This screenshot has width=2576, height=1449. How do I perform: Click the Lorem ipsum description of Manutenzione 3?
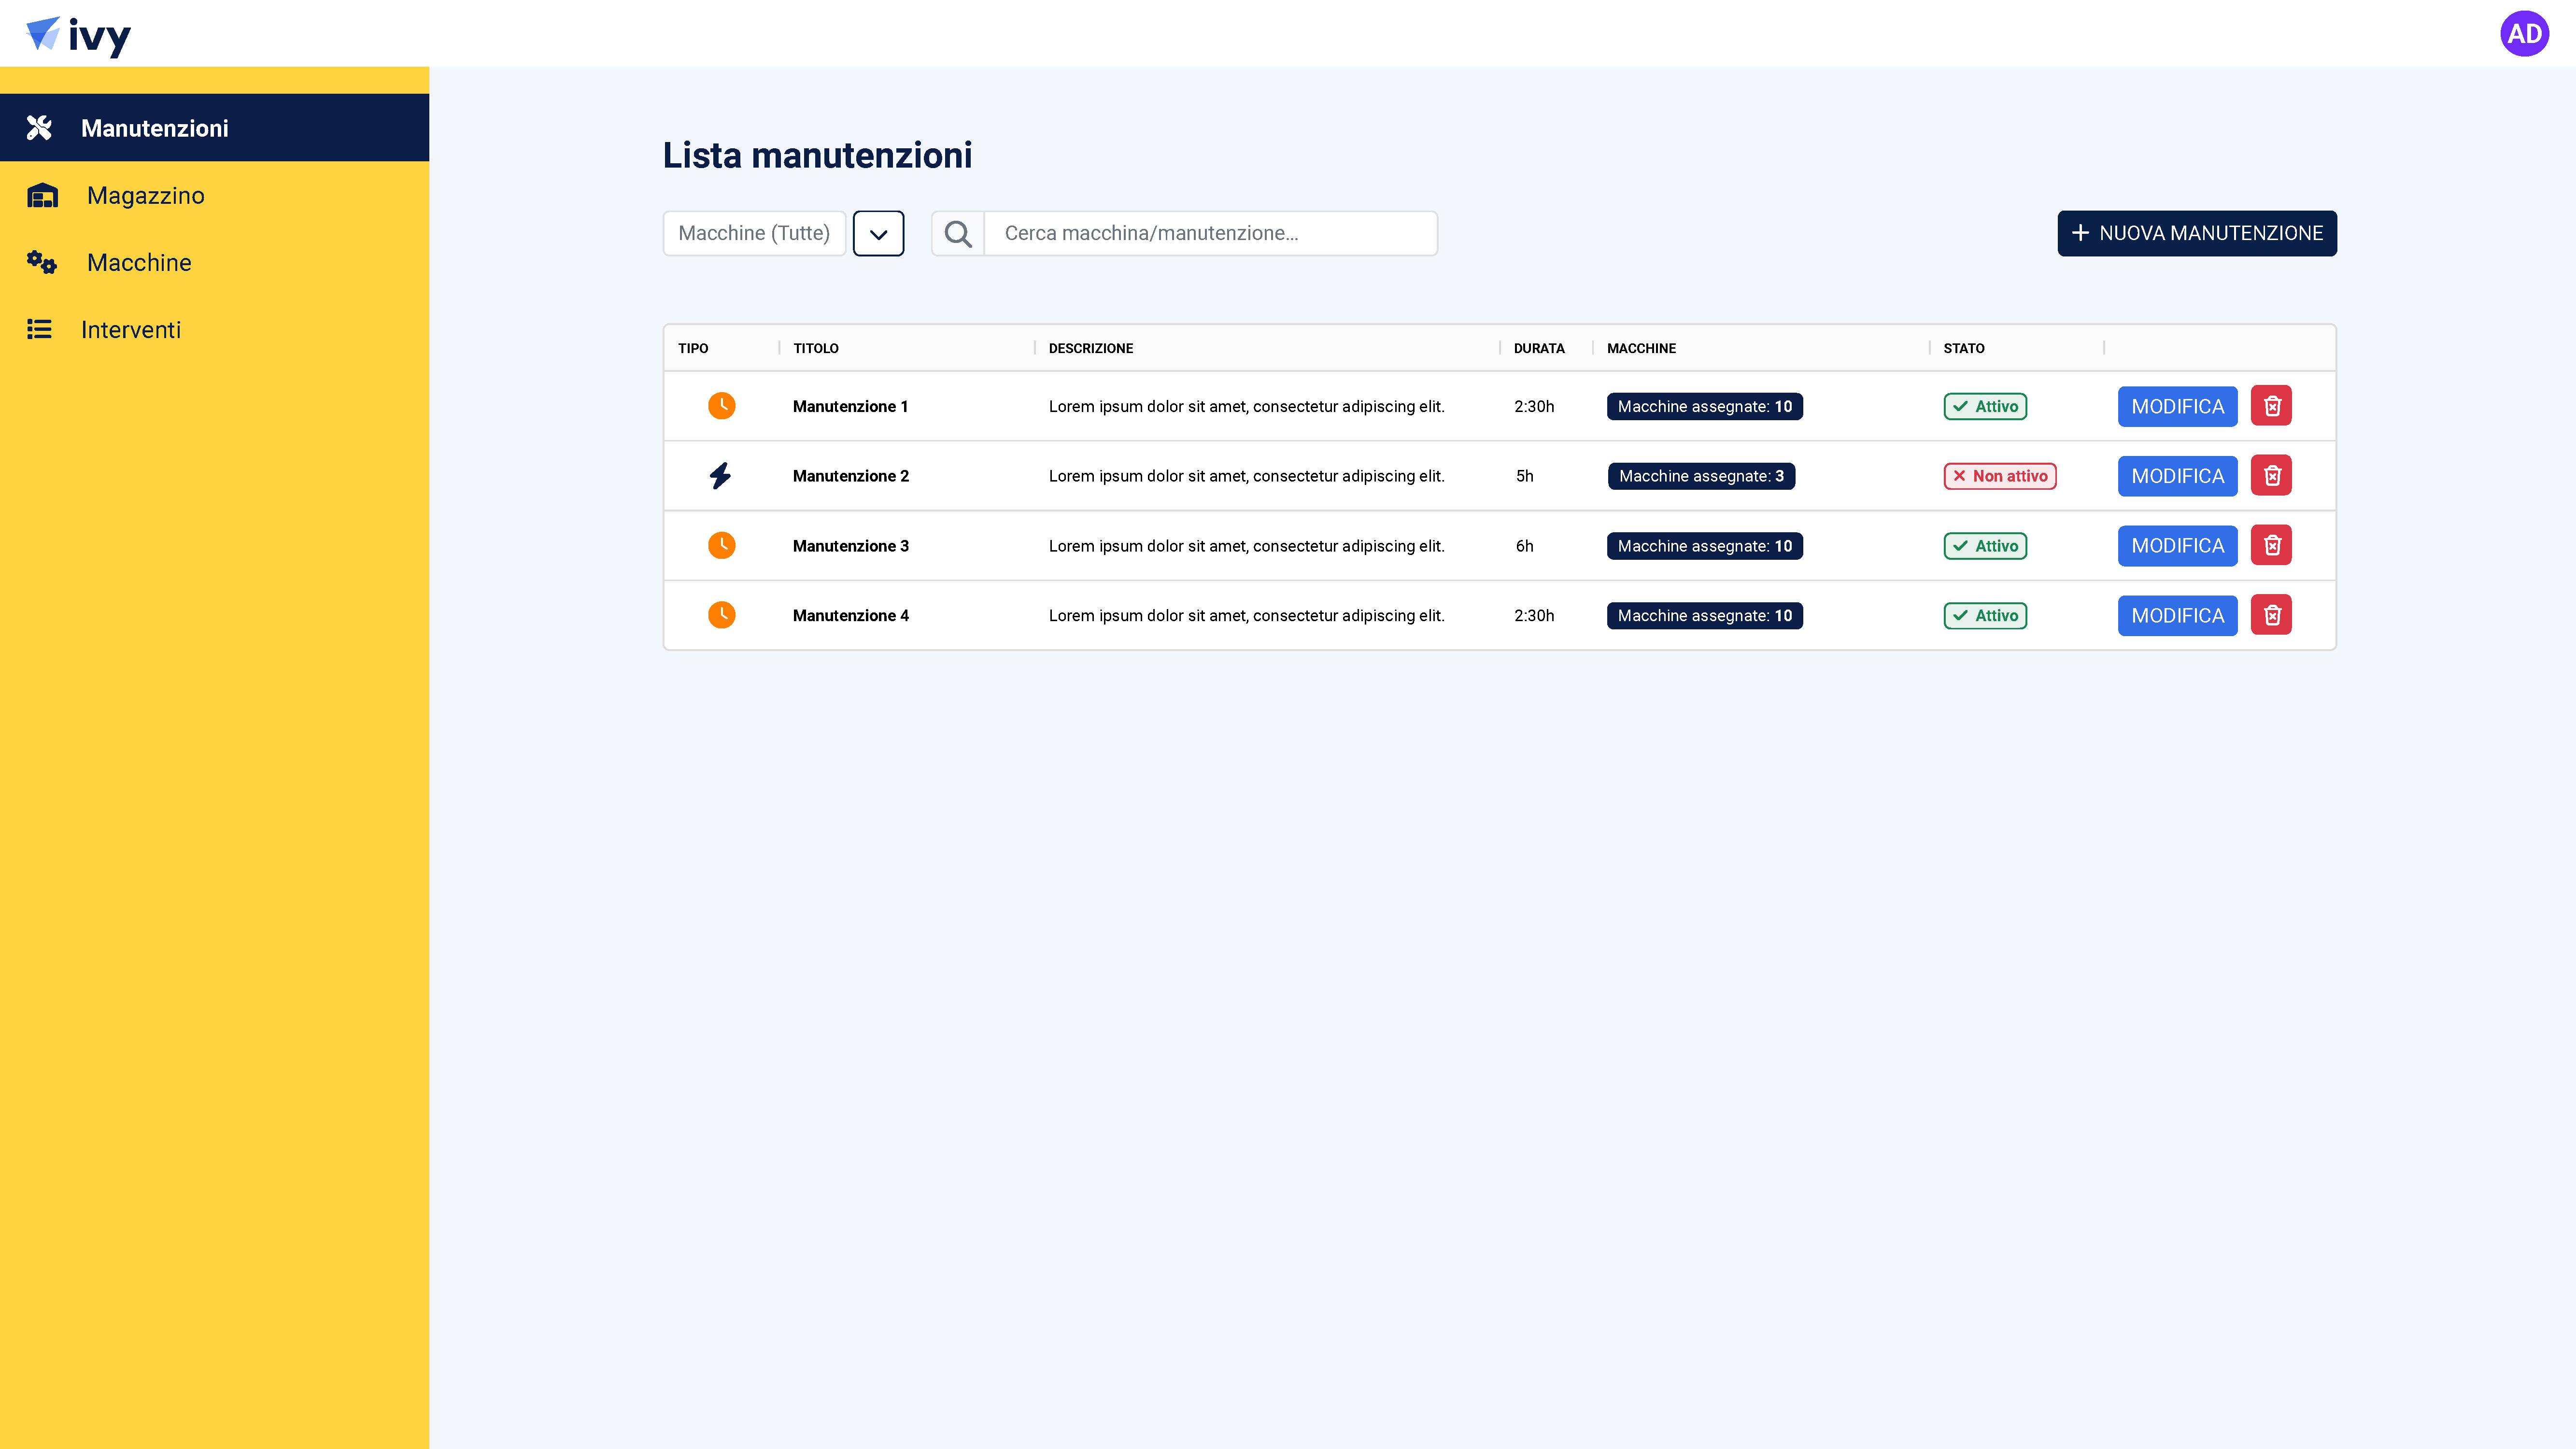pos(1246,546)
